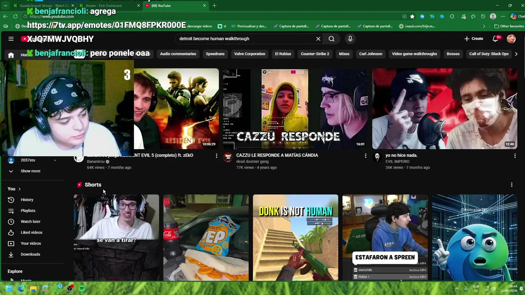This screenshot has height=295, width=525.
Task: Open more options for CAZZU video
Action: (365, 156)
